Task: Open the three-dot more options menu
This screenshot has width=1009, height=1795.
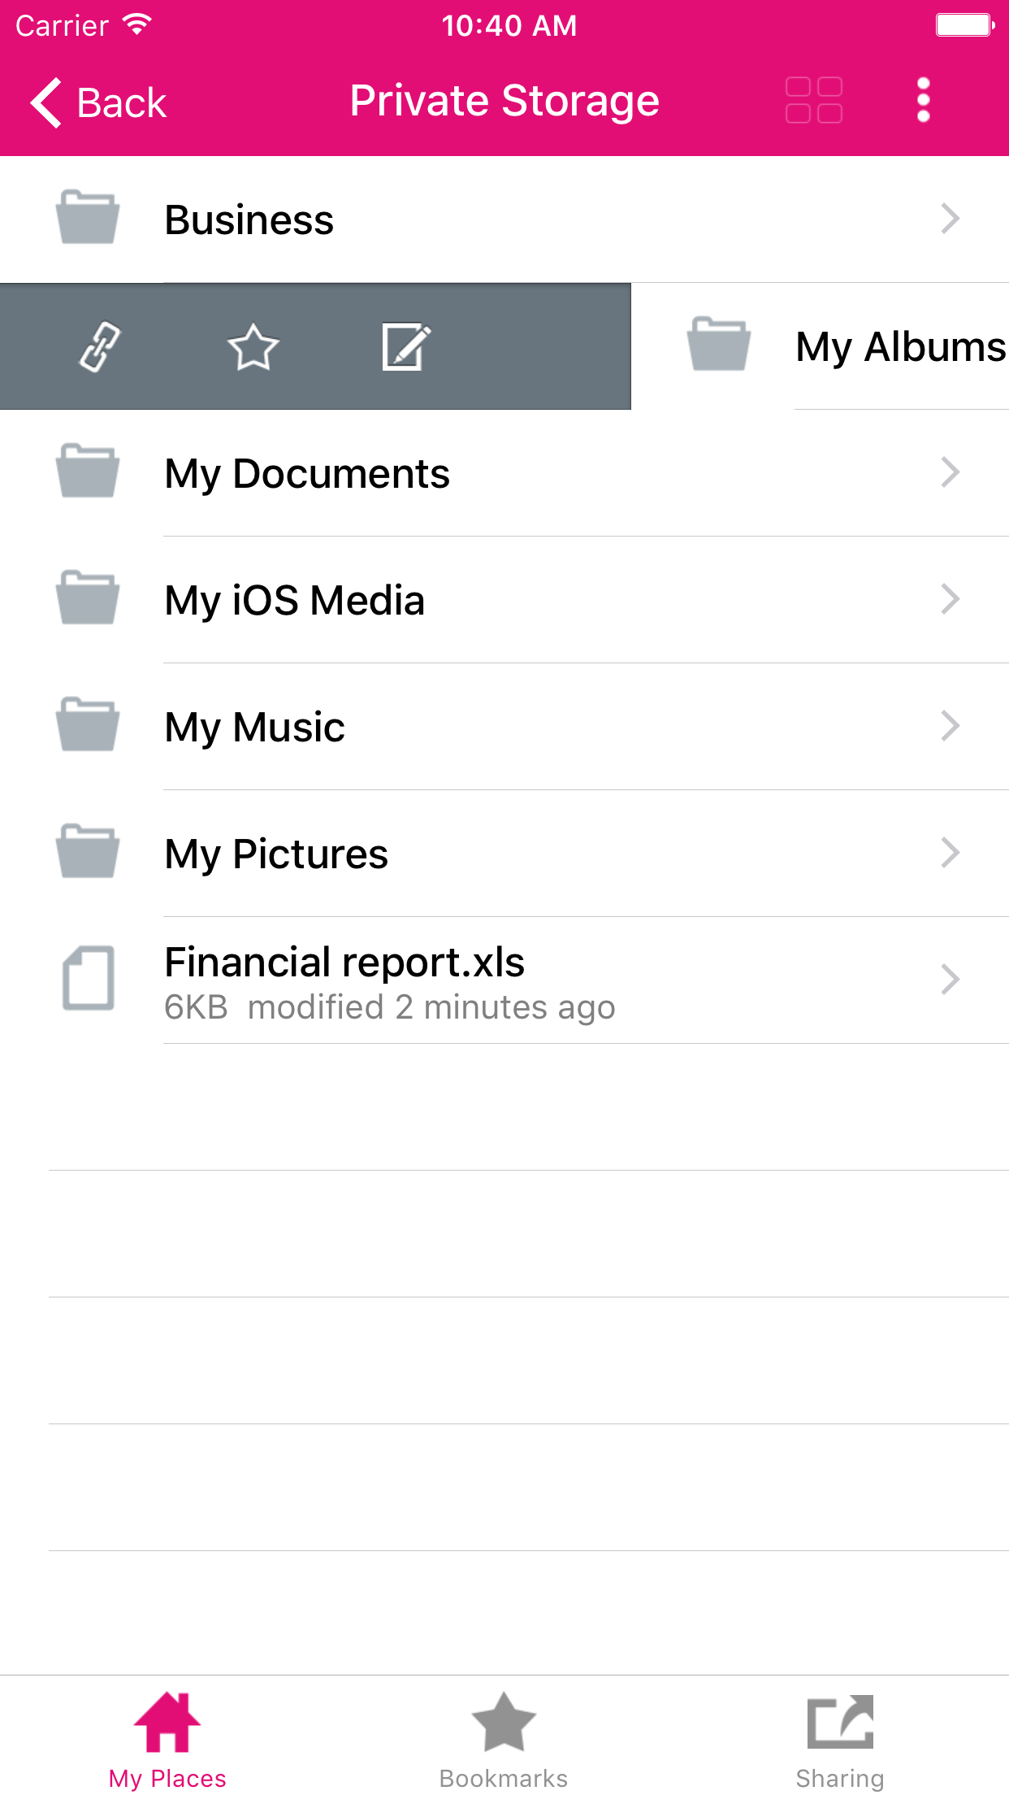Action: tap(923, 101)
